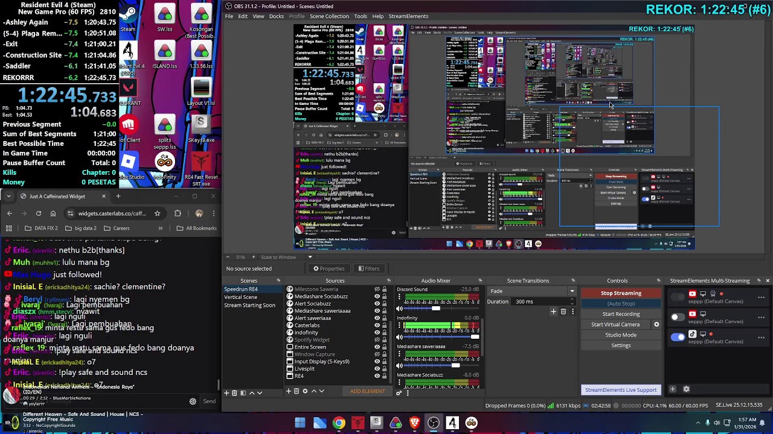Remove the selected scene using the Scenes trash icon
This screenshot has height=434, width=773.
pyautogui.click(x=235, y=392)
